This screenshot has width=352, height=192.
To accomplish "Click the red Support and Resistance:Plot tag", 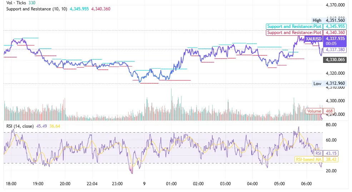I will click(294, 33).
